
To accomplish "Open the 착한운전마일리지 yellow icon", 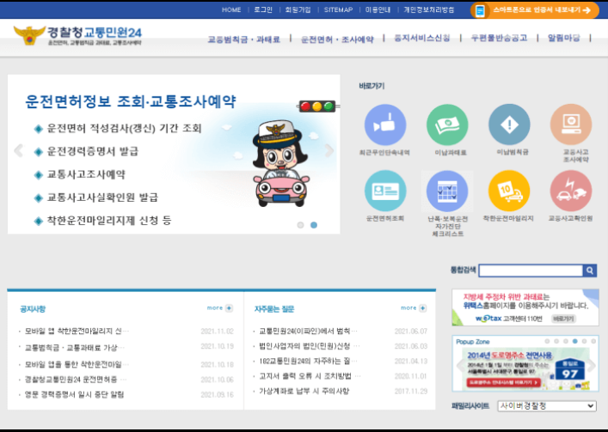I will (x=509, y=191).
